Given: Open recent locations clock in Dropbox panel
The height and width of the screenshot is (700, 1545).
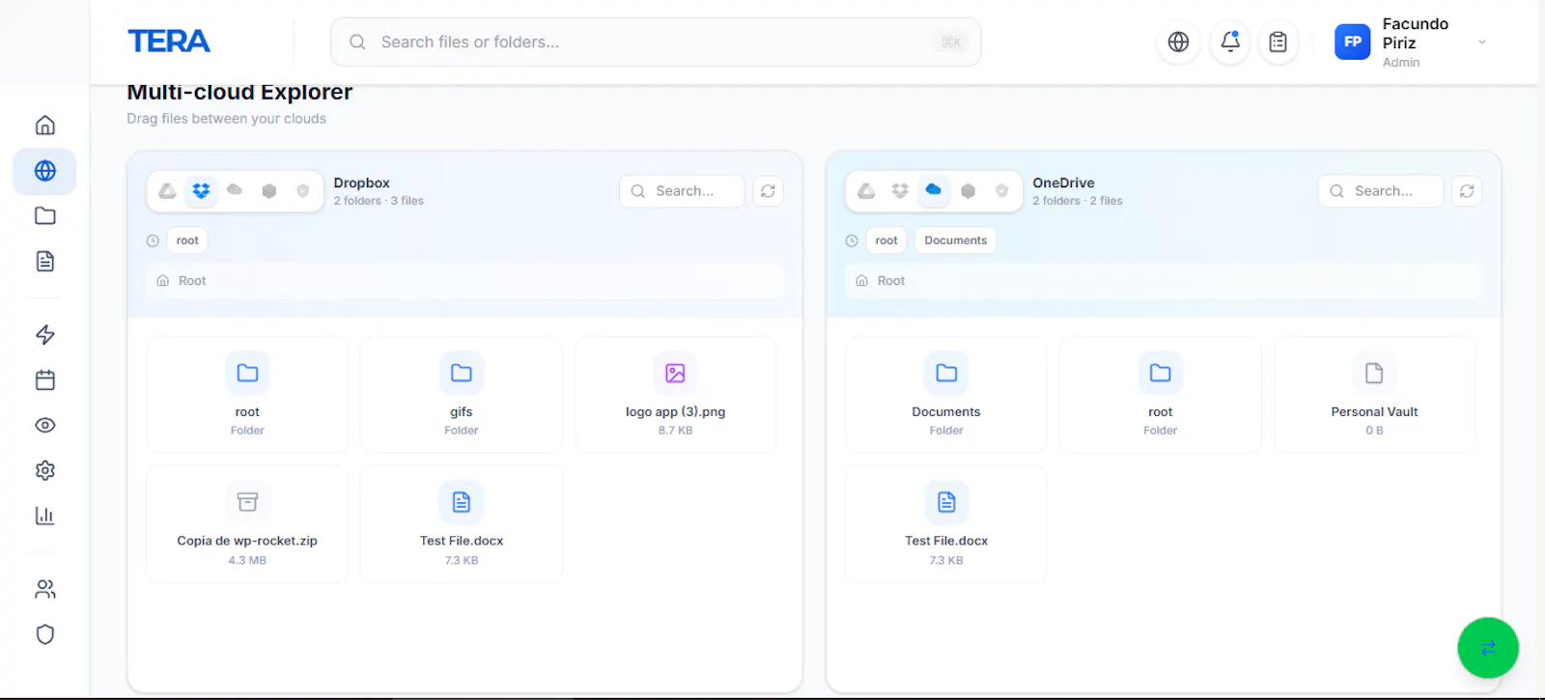Looking at the screenshot, I should click(x=153, y=240).
